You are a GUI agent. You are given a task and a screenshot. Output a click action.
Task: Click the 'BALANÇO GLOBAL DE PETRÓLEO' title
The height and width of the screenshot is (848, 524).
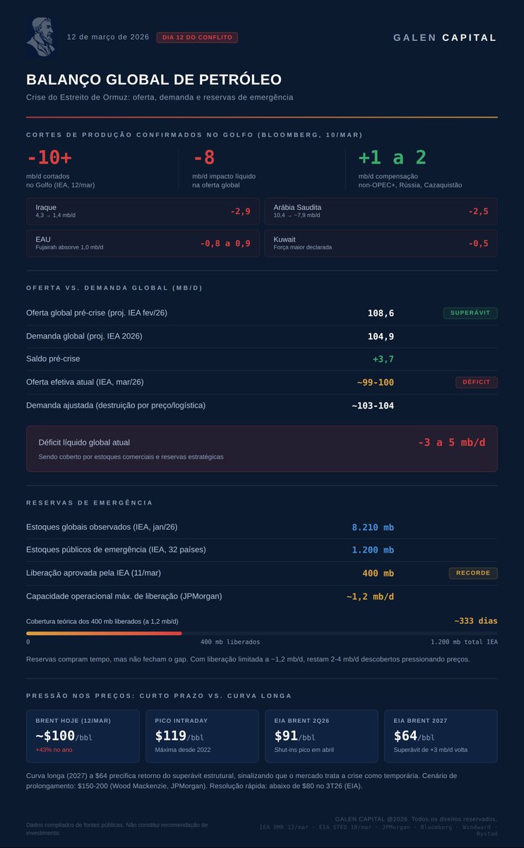[x=154, y=79]
